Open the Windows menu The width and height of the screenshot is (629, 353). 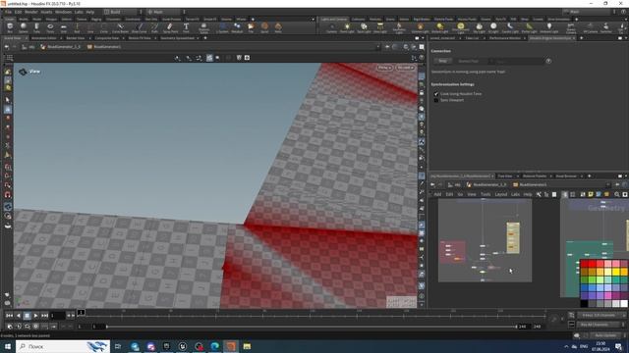(63, 12)
